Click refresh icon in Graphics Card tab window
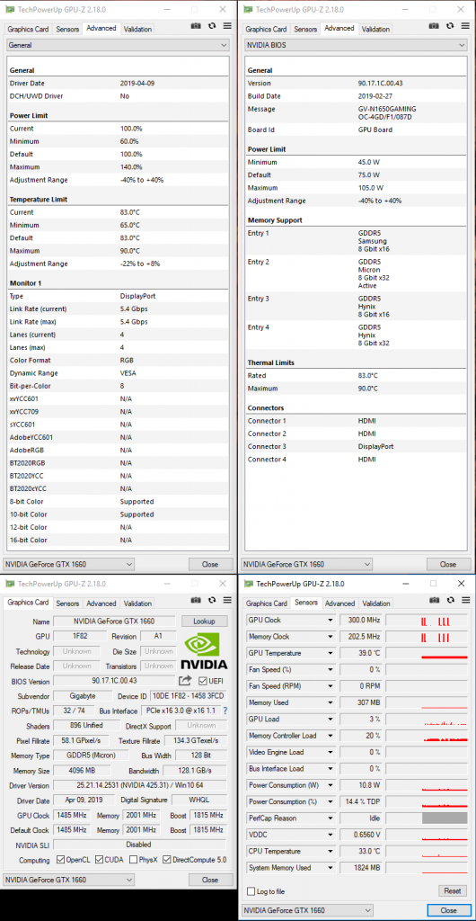This screenshot has width=476, height=921. pos(212,601)
